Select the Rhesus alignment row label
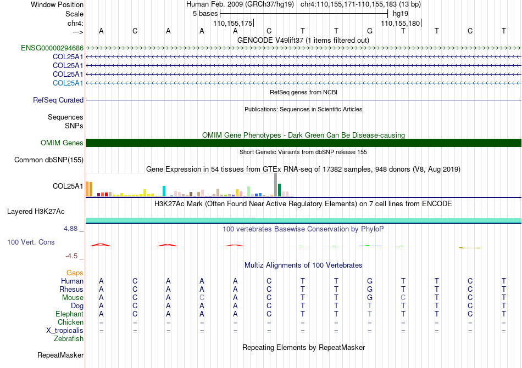This screenshot has height=368, width=522. point(71,289)
